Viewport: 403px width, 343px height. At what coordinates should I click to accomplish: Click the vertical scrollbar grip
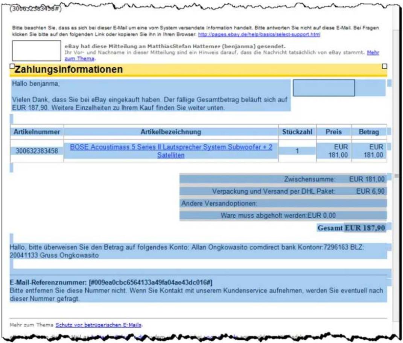[x=397, y=176]
